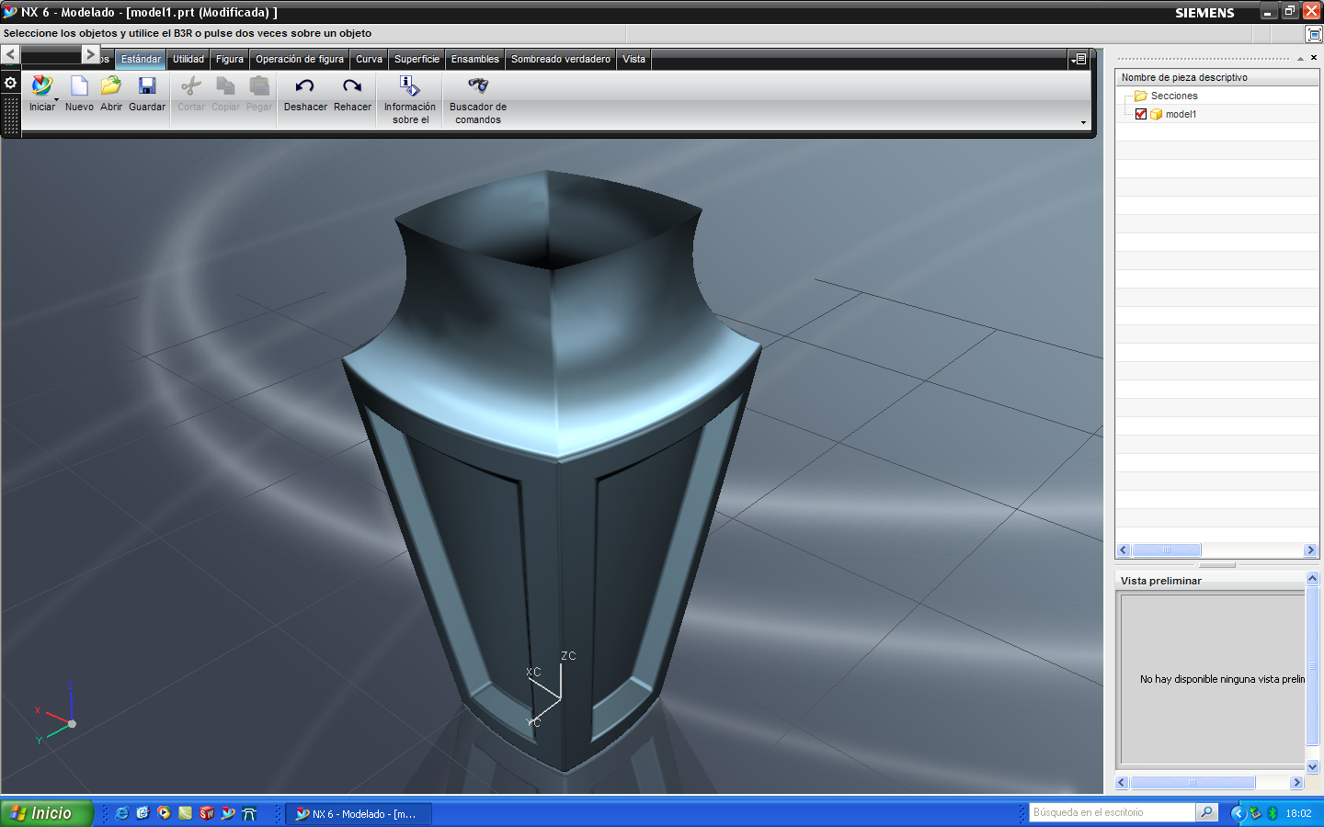Select the Estándar tab
This screenshot has width=1324, height=827.
coord(141,59)
